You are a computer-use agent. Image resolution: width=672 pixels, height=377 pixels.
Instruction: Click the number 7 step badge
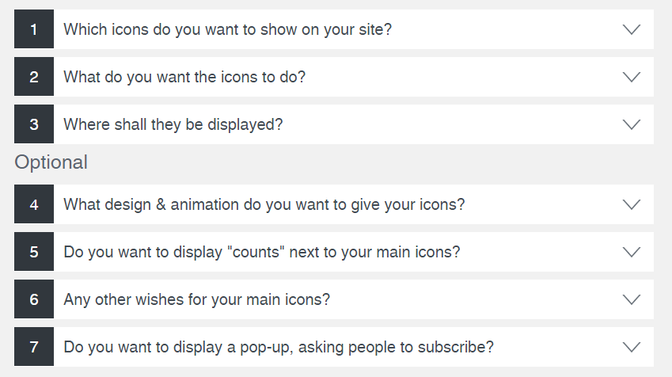(34, 347)
